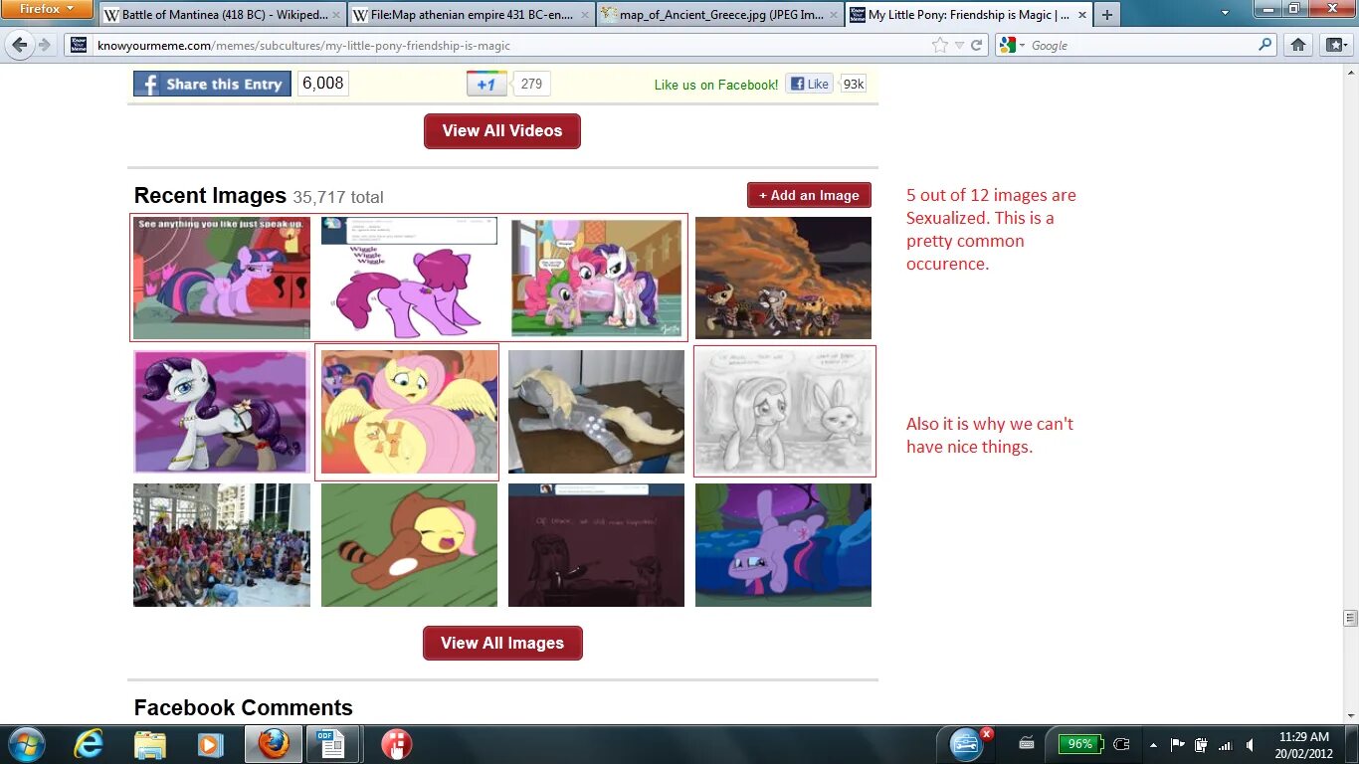Click the search magnifier icon

tap(1265, 45)
